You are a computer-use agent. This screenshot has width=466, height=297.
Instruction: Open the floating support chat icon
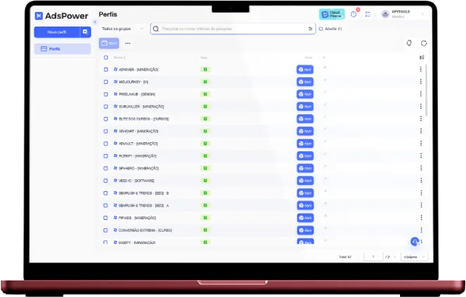tap(415, 242)
